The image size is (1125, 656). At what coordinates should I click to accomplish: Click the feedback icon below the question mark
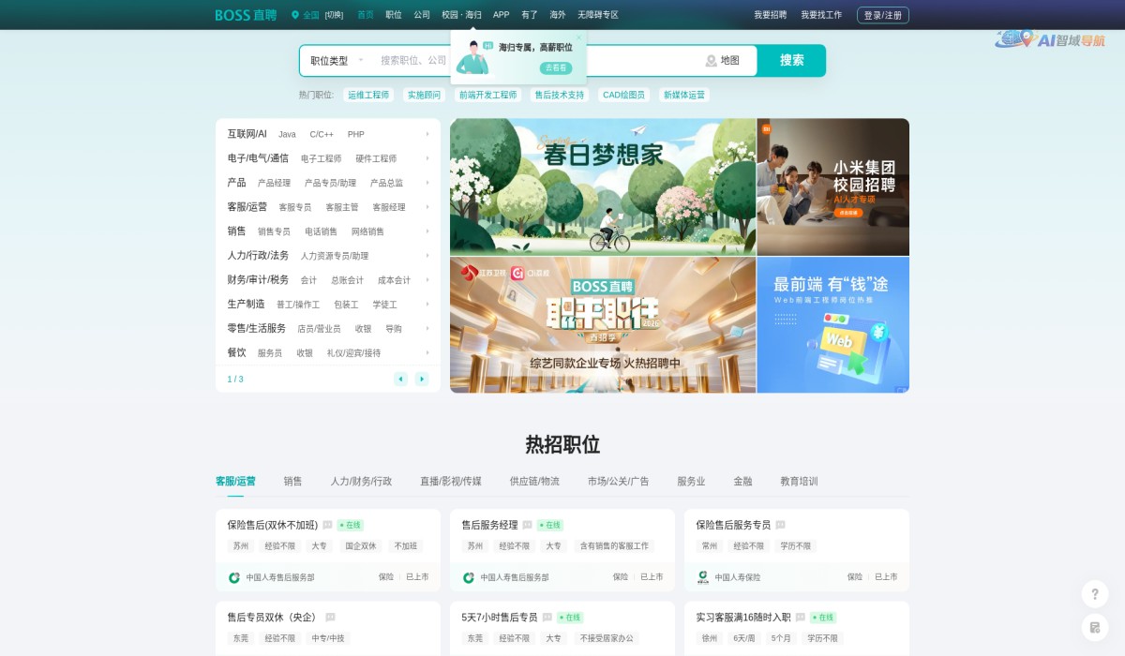(x=1095, y=628)
